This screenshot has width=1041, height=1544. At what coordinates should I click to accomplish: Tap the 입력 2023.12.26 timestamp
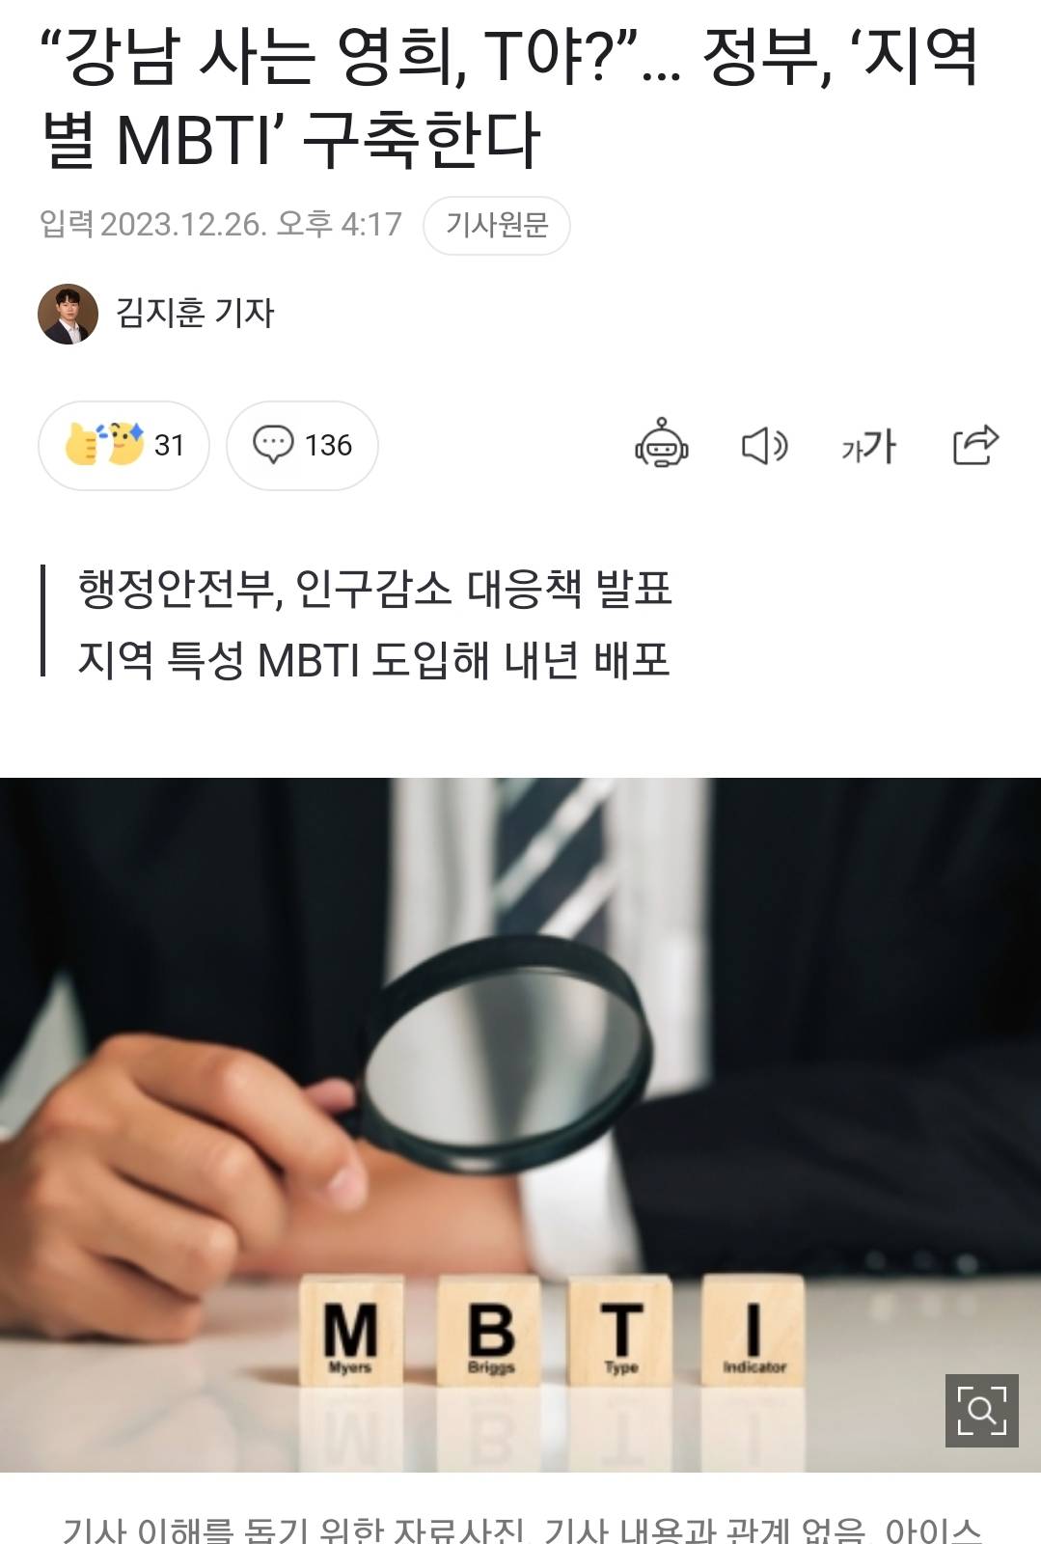pyautogui.click(x=220, y=224)
